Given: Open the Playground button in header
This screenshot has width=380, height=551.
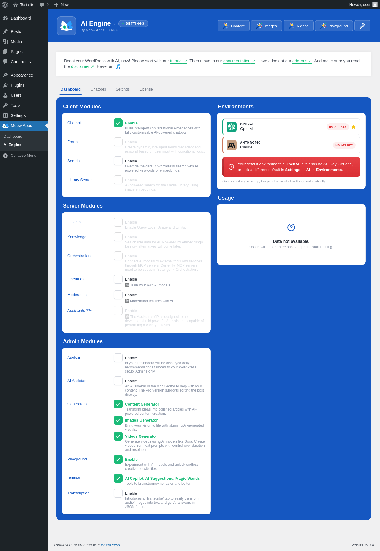Looking at the screenshot, I should (x=334, y=26).
